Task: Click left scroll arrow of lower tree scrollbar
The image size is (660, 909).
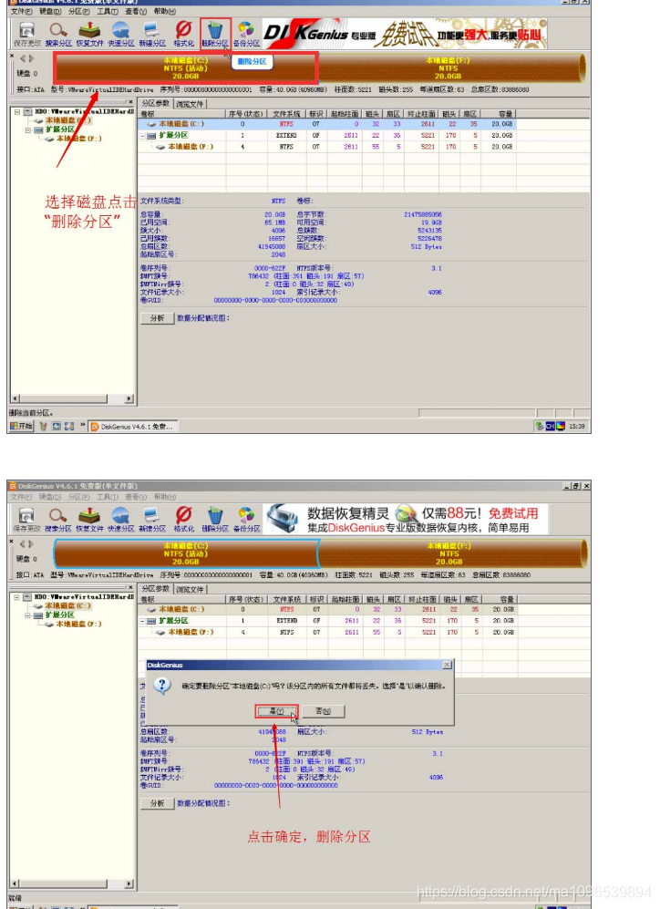Action: tap(15, 884)
